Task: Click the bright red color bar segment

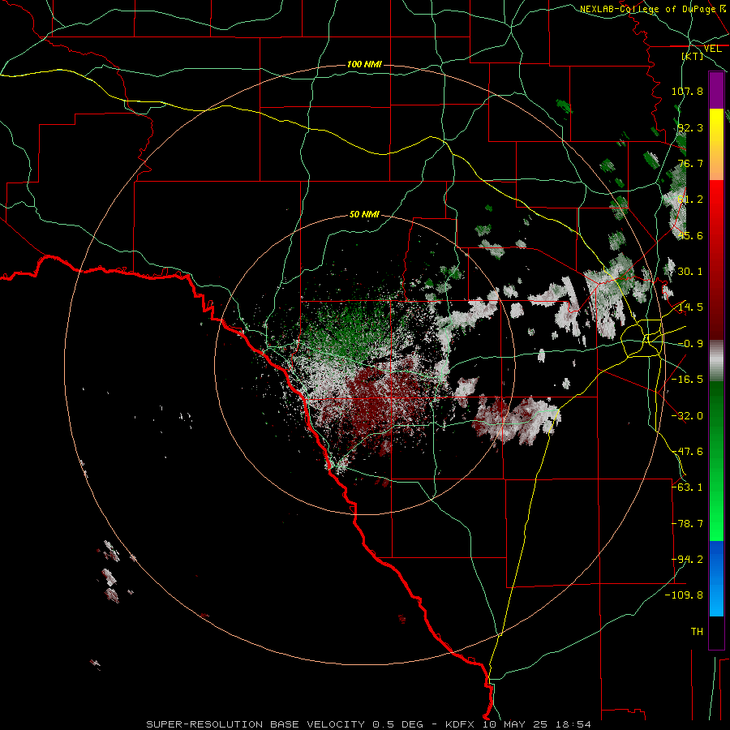Action: tap(716, 200)
